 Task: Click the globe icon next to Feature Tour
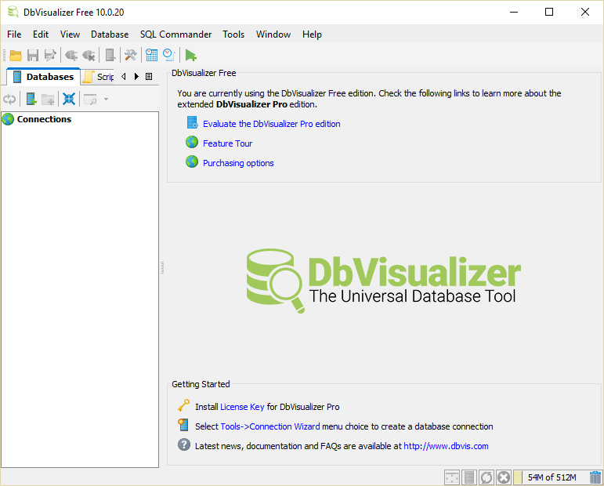click(192, 142)
